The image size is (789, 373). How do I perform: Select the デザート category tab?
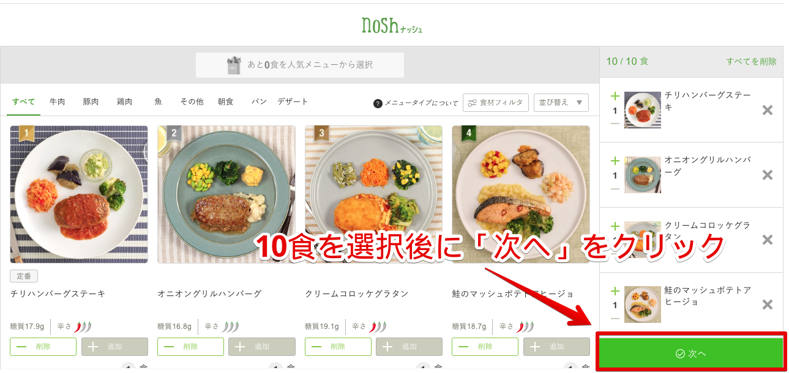293,102
